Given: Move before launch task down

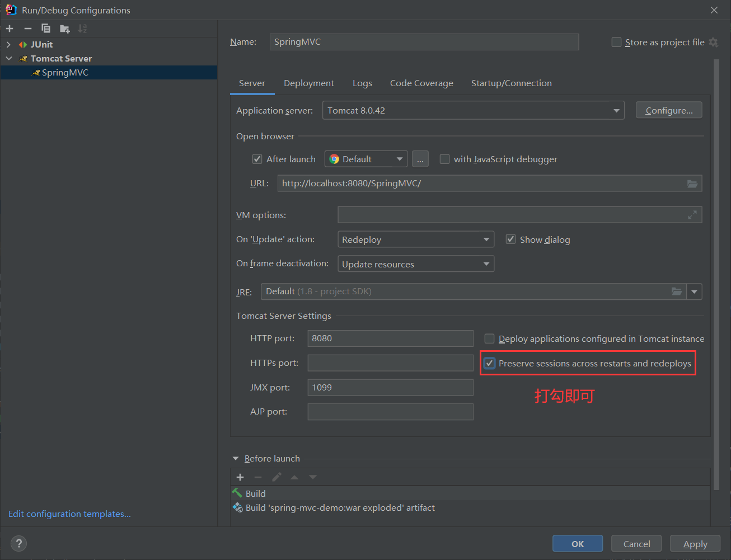Looking at the screenshot, I should [x=313, y=477].
